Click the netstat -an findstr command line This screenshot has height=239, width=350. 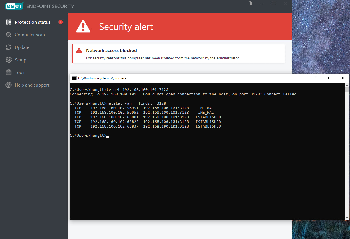pos(118,103)
